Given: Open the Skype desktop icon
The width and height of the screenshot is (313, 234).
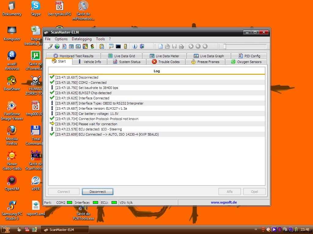Looking at the screenshot, I should (36, 9).
